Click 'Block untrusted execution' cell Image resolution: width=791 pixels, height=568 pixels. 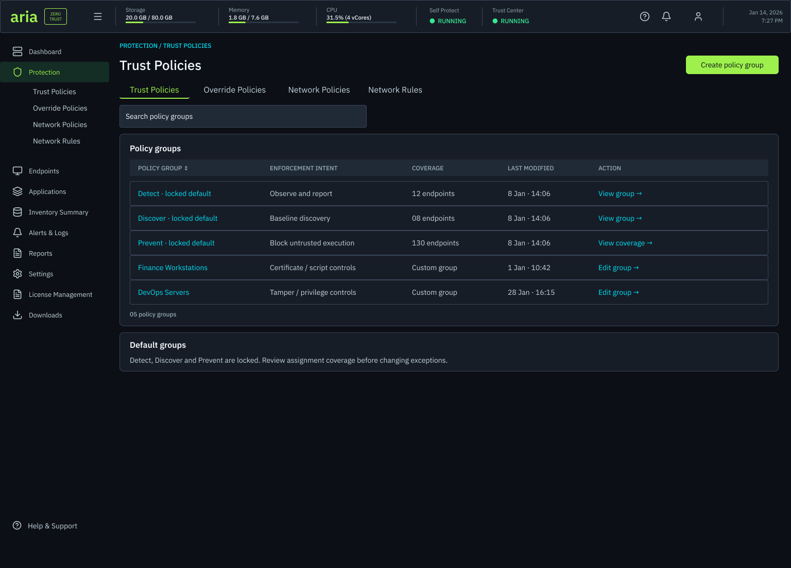[x=312, y=243]
